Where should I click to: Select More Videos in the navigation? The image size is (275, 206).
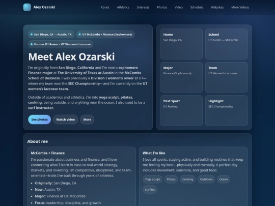point(240,7)
